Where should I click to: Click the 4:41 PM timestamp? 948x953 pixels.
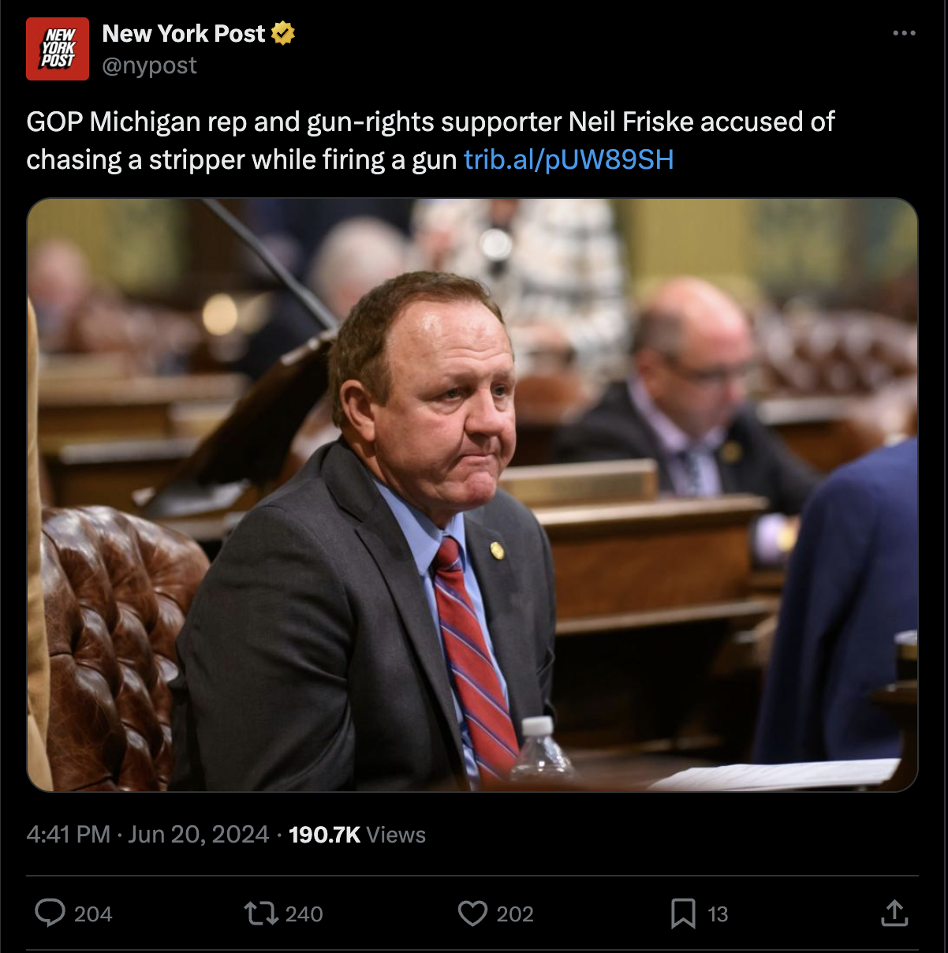coord(69,835)
